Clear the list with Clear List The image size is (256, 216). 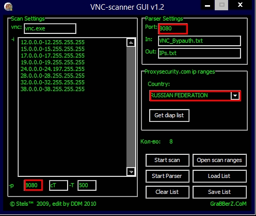167,192
